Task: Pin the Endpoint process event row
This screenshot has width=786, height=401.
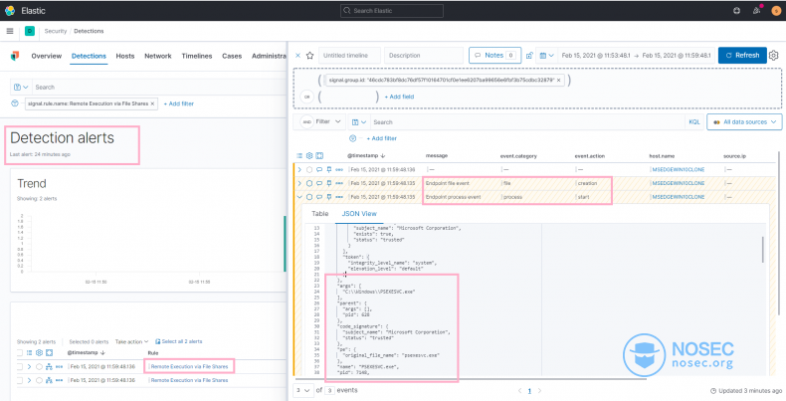Action: pyautogui.click(x=329, y=197)
